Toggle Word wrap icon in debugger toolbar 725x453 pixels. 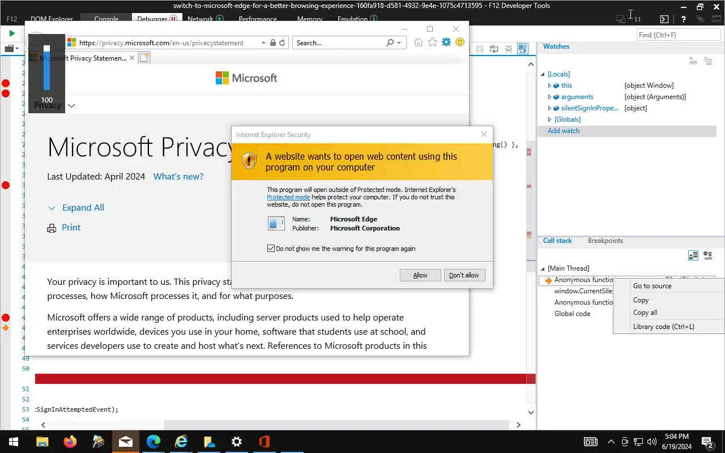click(494, 49)
